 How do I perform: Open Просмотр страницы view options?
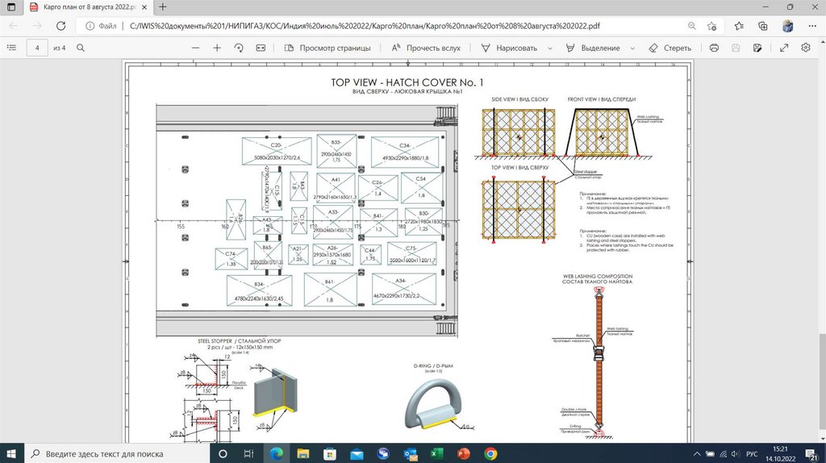(x=327, y=48)
